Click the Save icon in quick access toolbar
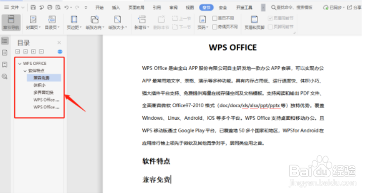 click(x=33, y=8)
